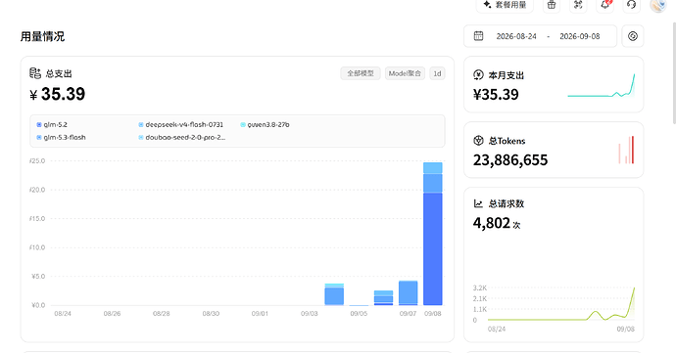Toggle glm-5.3-flash legend series
676x353 pixels.
pos(61,137)
